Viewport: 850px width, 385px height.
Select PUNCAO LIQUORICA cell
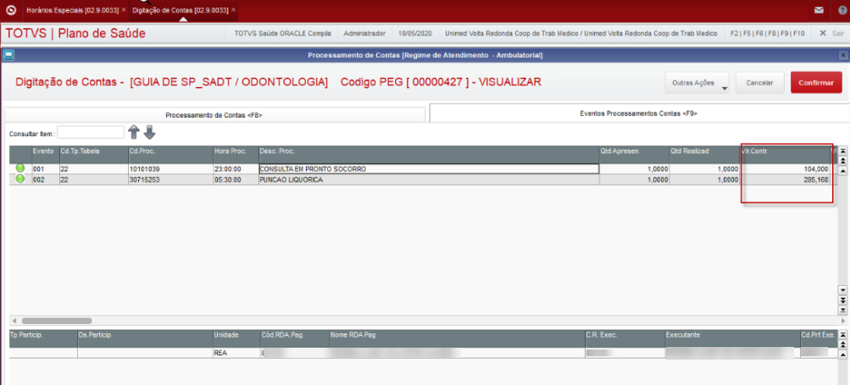click(x=429, y=179)
